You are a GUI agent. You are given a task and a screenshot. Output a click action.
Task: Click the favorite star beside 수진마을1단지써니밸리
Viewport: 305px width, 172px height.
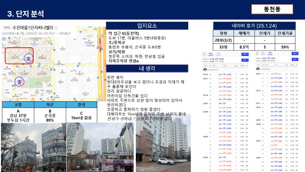click(56, 28)
